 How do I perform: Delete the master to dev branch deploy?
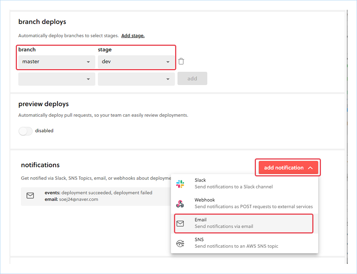181,62
